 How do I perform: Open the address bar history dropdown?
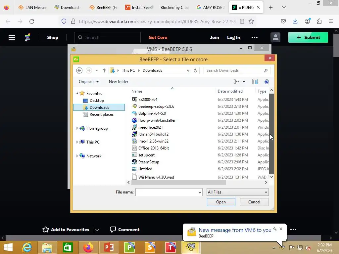click(x=188, y=70)
